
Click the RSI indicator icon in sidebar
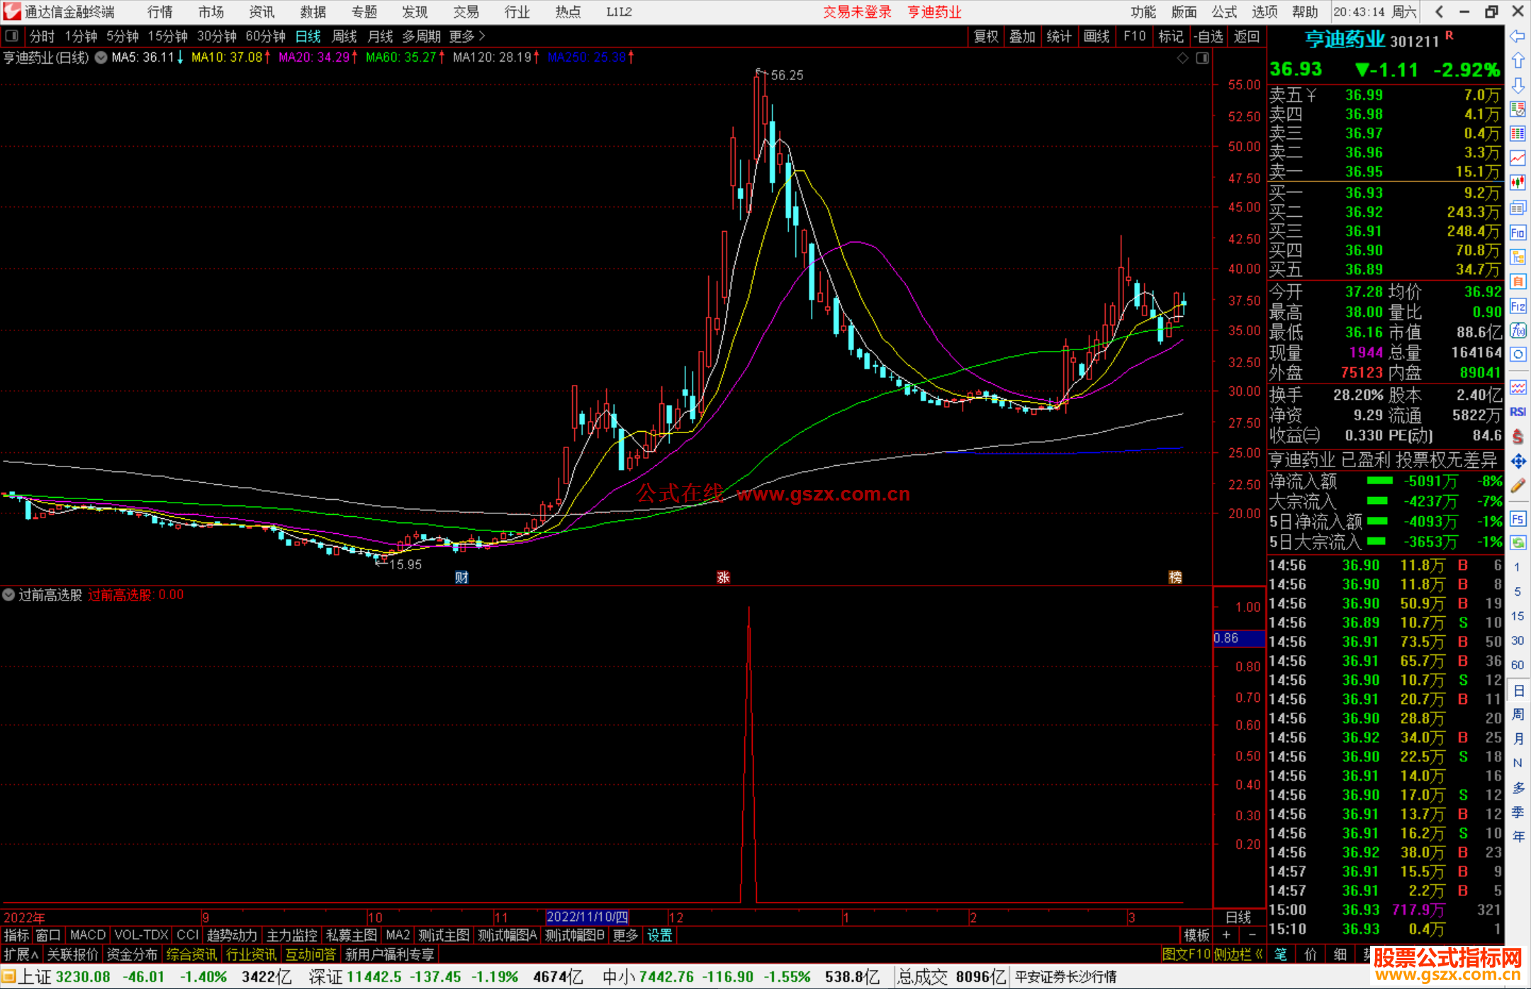pyautogui.click(x=1518, y=412)
